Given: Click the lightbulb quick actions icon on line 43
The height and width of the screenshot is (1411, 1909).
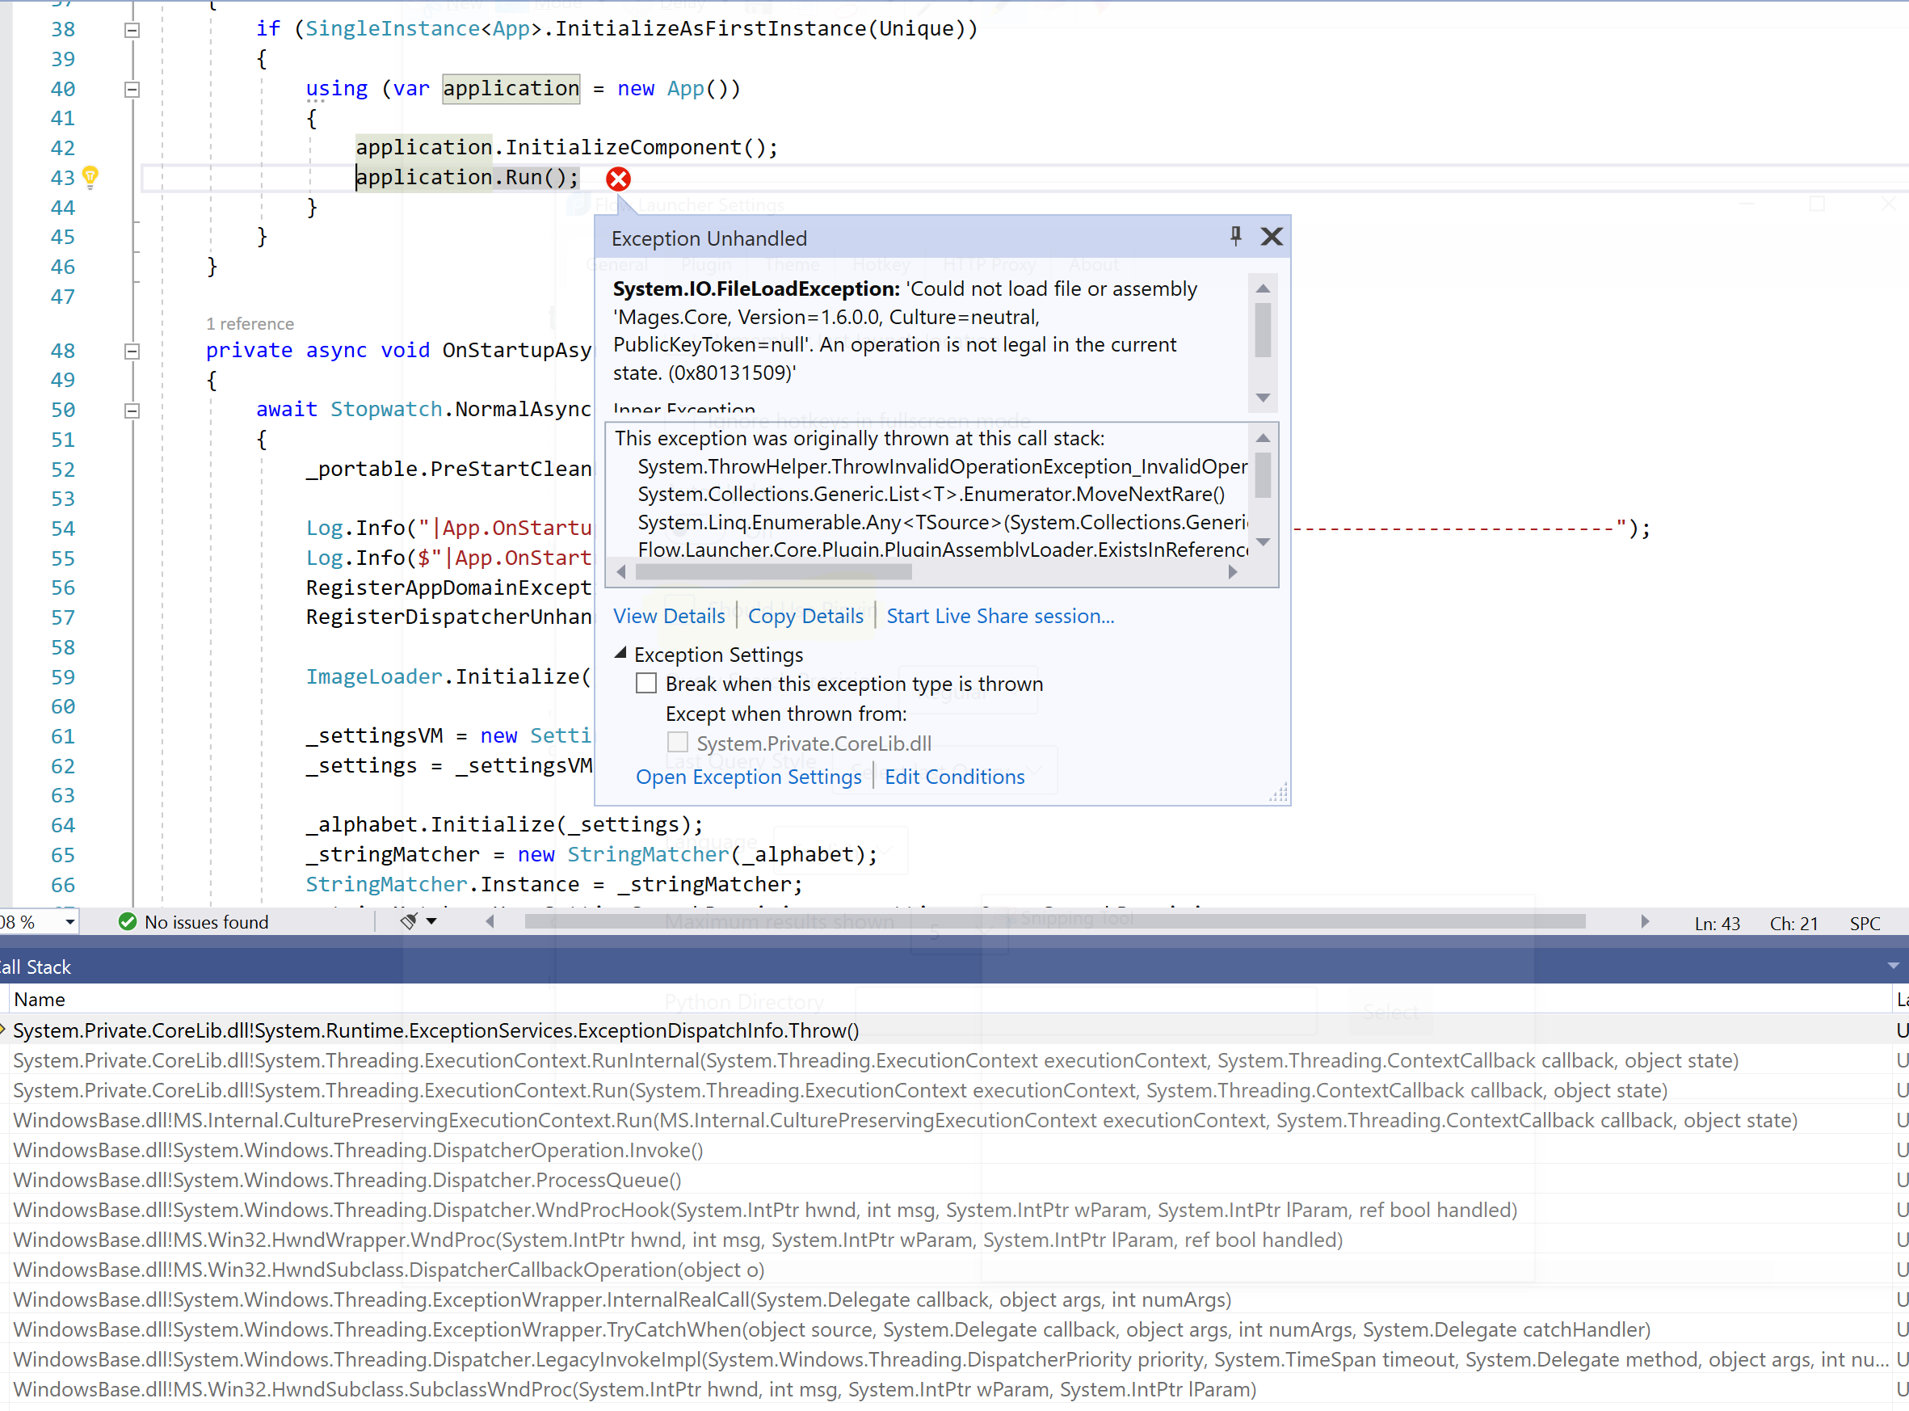Looking at the screenshot, I should (x=90, y=177).
